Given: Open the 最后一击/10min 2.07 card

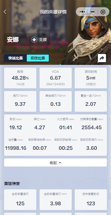Looking at the screenshot, I should click(x=91, y=101).
